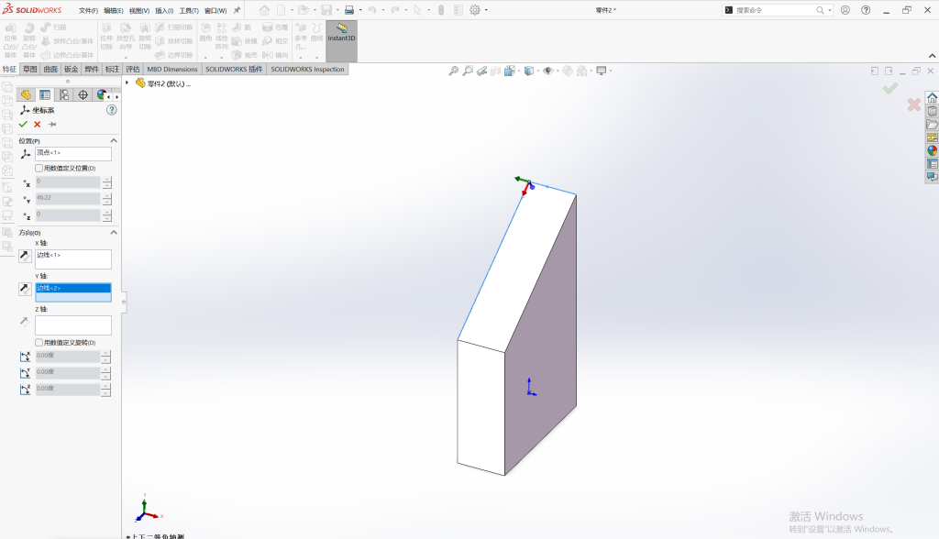
Task: Reverse the X axis direction
Action: pyautogui.click(x=25, y=256)
